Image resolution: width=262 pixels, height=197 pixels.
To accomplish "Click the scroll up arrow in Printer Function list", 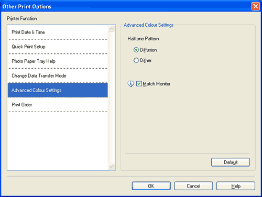I will pyautogui.click(x=111, y=28).
